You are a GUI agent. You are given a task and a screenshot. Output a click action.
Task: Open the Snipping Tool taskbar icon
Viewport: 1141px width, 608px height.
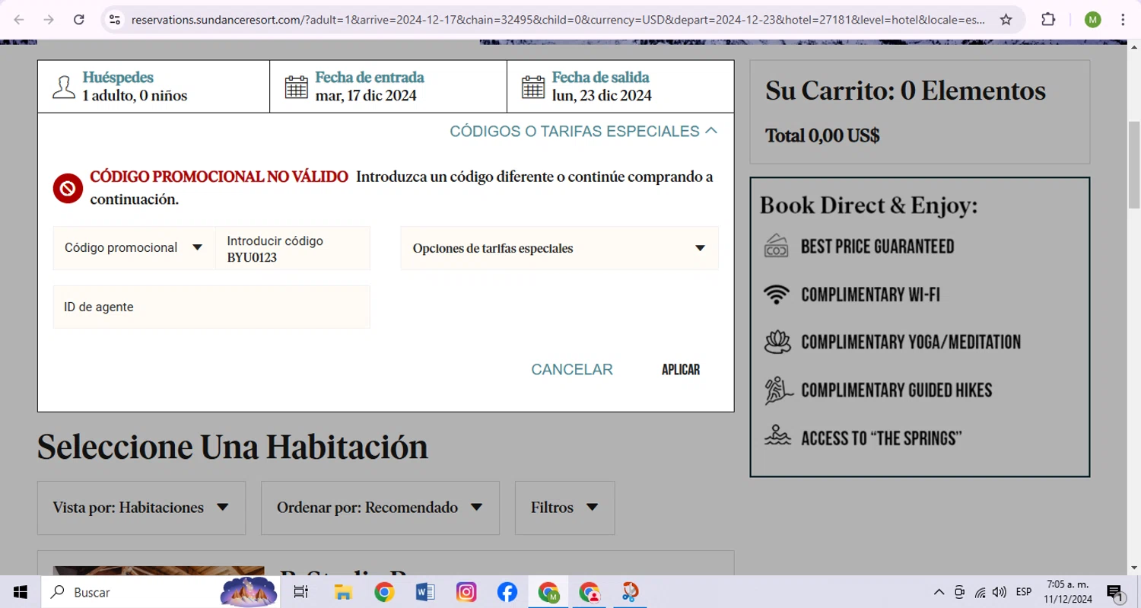coord(630,592)
